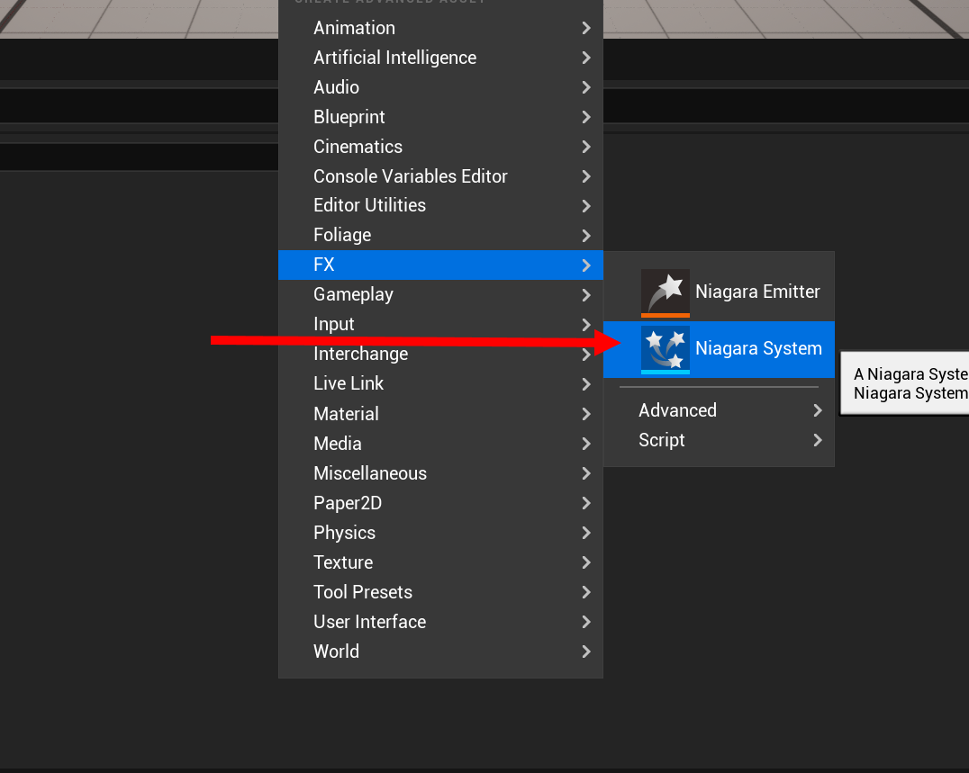Open the Audio asset submenu
Screen dimensions: 969x773
[x=440, y=87]
